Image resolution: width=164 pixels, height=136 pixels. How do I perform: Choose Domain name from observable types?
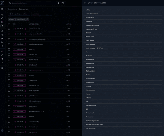90,37
